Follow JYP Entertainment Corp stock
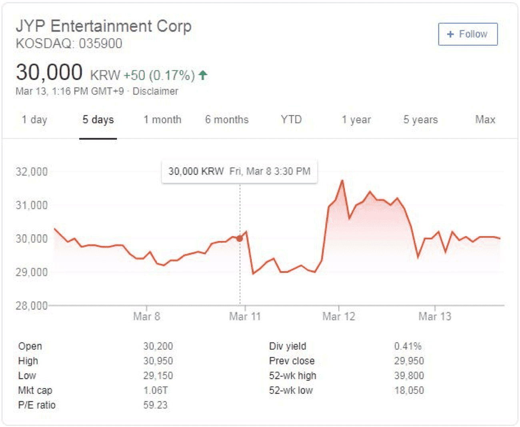 (x=468, y=34)
